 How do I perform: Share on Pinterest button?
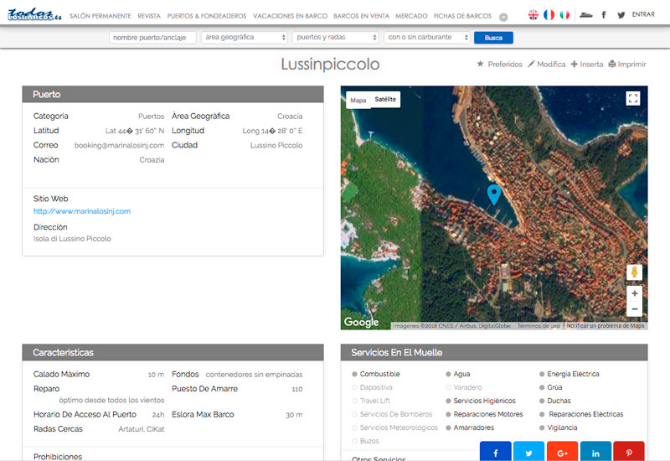click(x=629, y=451)
